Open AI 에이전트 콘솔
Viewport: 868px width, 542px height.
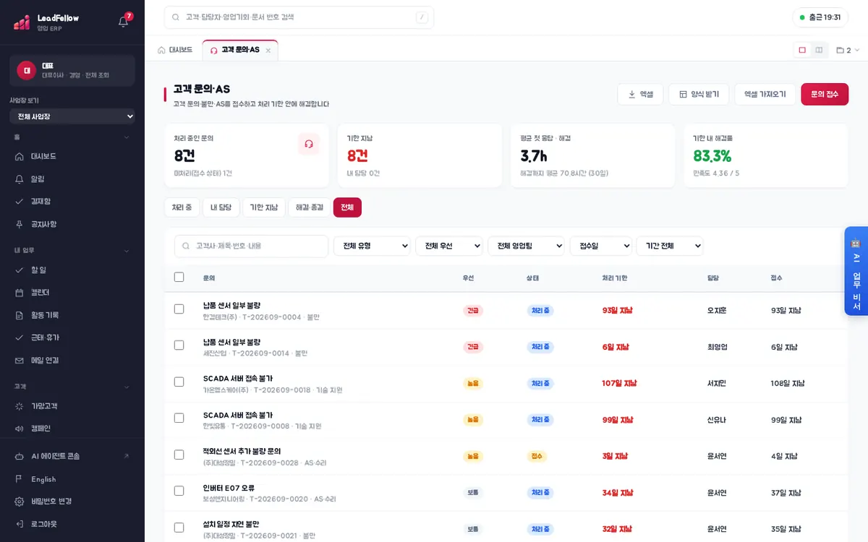[72, 456]
